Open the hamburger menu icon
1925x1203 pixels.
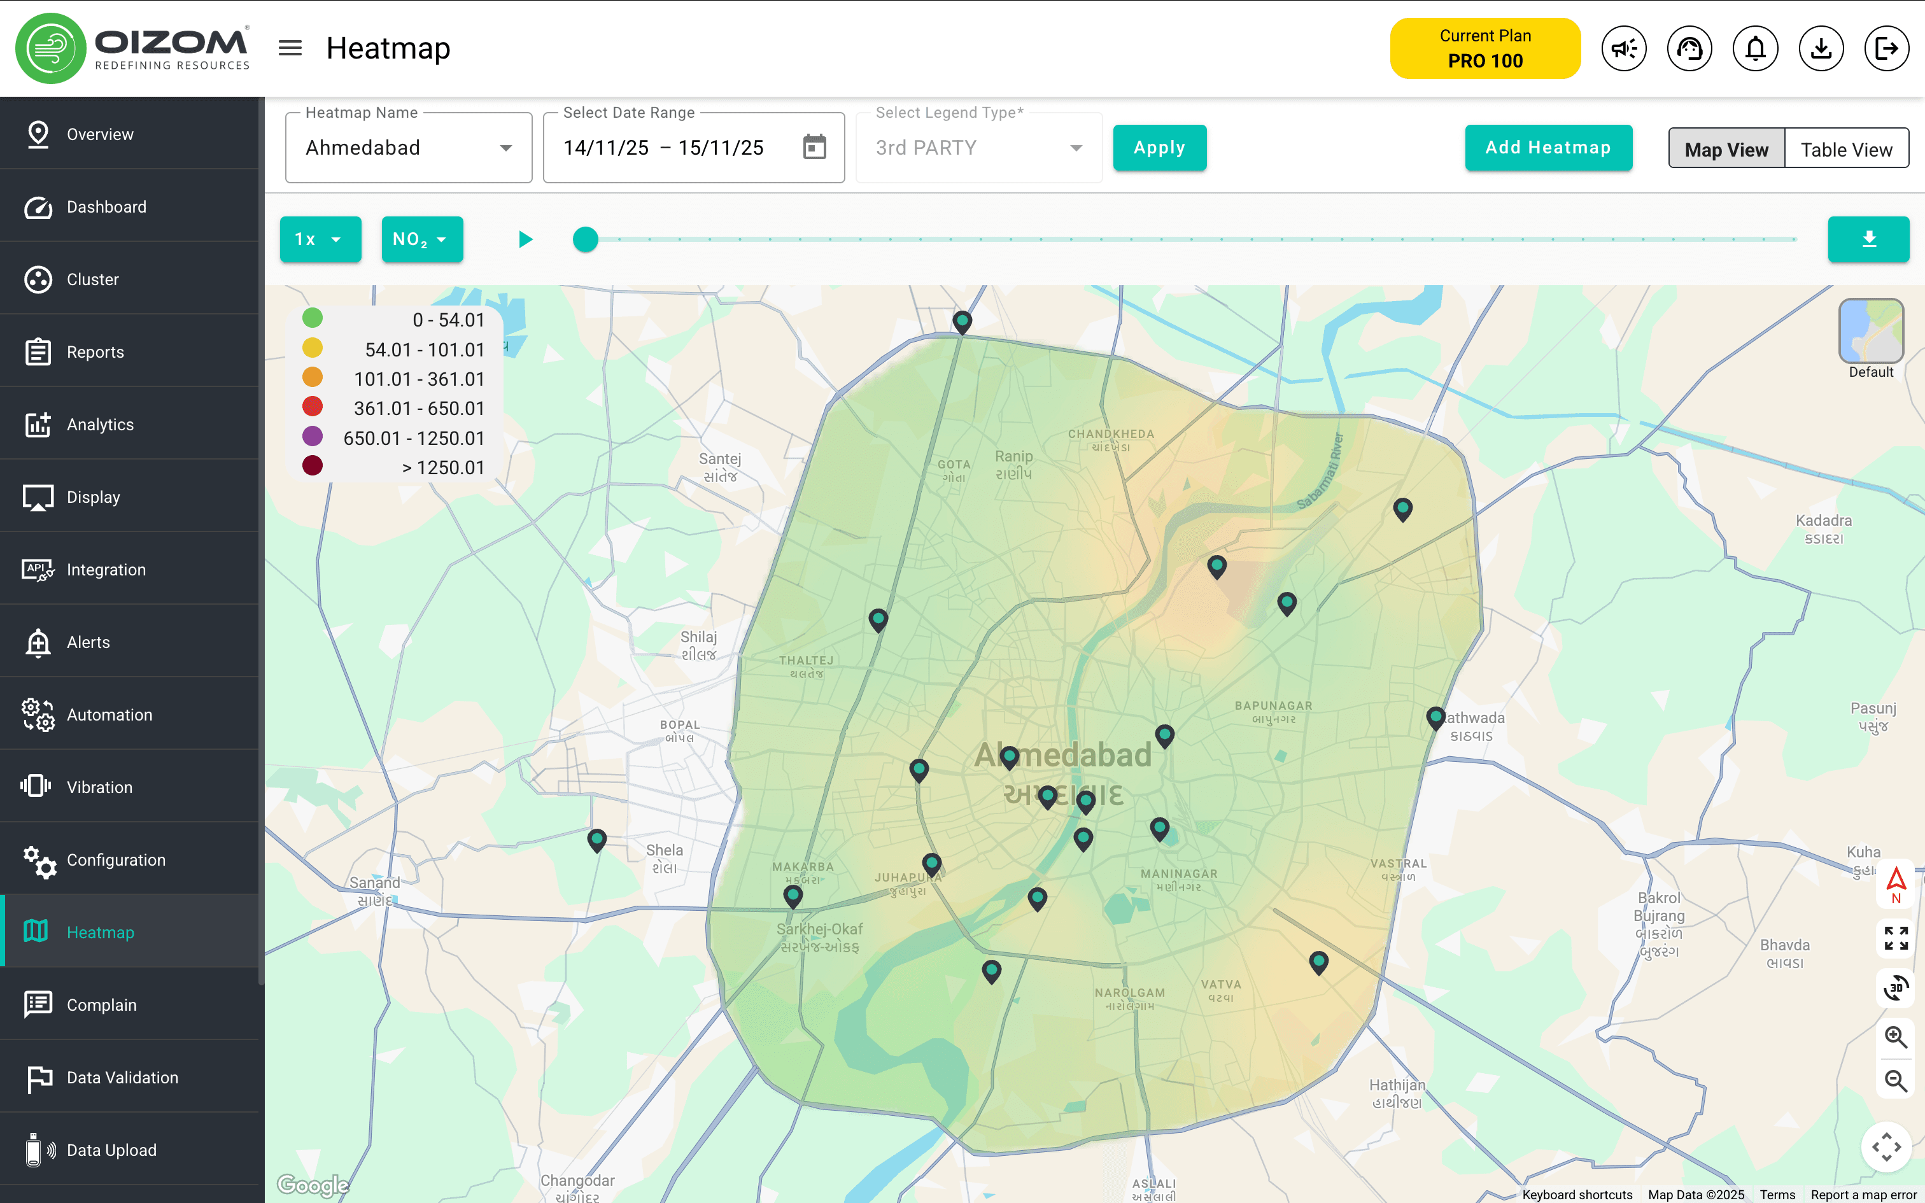(290, 48)
